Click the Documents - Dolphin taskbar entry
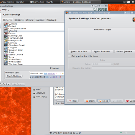 [12, 2]
